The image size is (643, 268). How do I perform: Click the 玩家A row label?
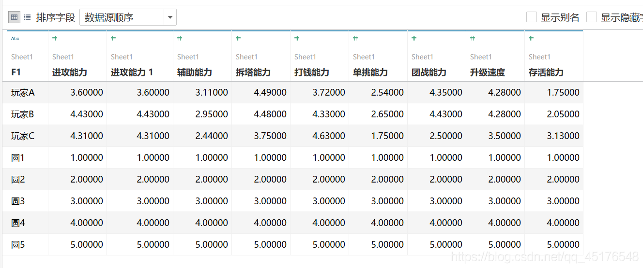pyautogui.click(x=23, y=92)
